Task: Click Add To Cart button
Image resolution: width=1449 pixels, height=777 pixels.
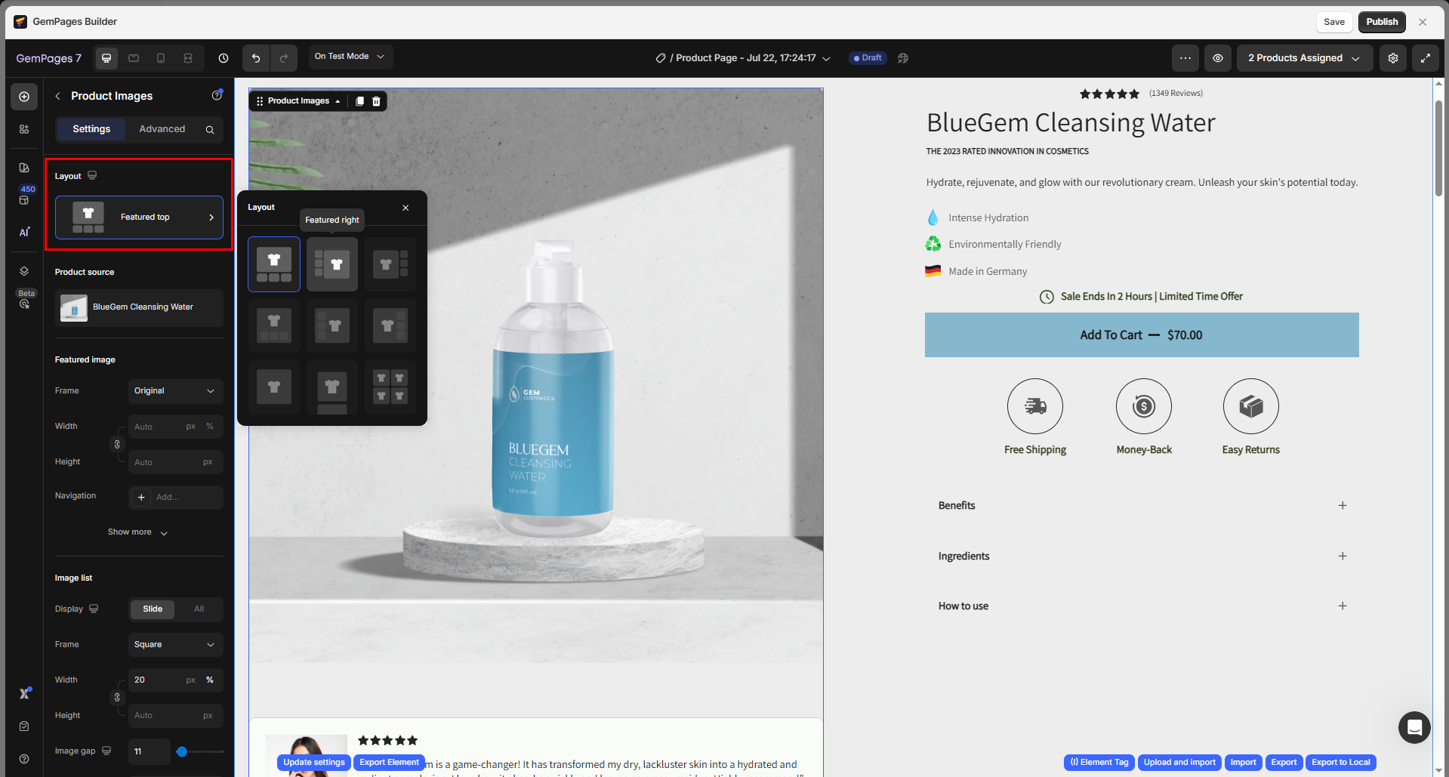Action: (x=1142, y=335)
